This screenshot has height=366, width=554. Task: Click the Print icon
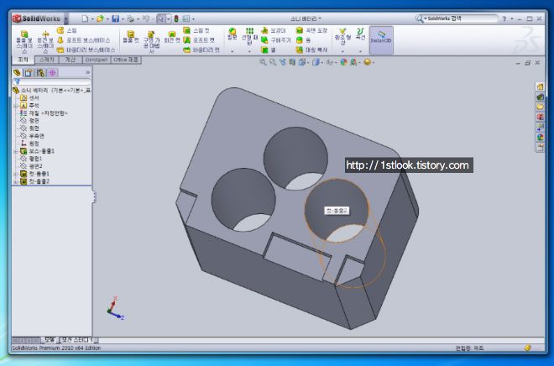pos(130,18)
